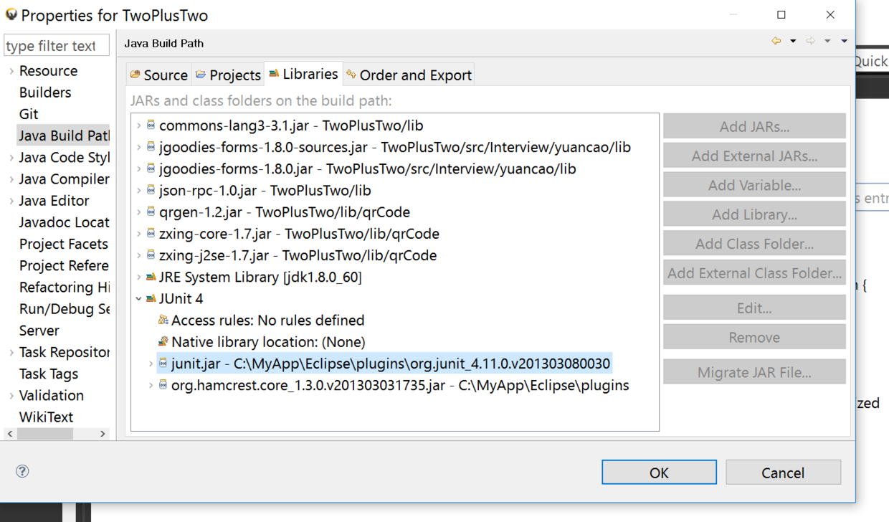The width and height of the screenshot is (889, 522).
Task: Click the commons-lang3-3.1.jar file icon
Action: coord(151,125)
